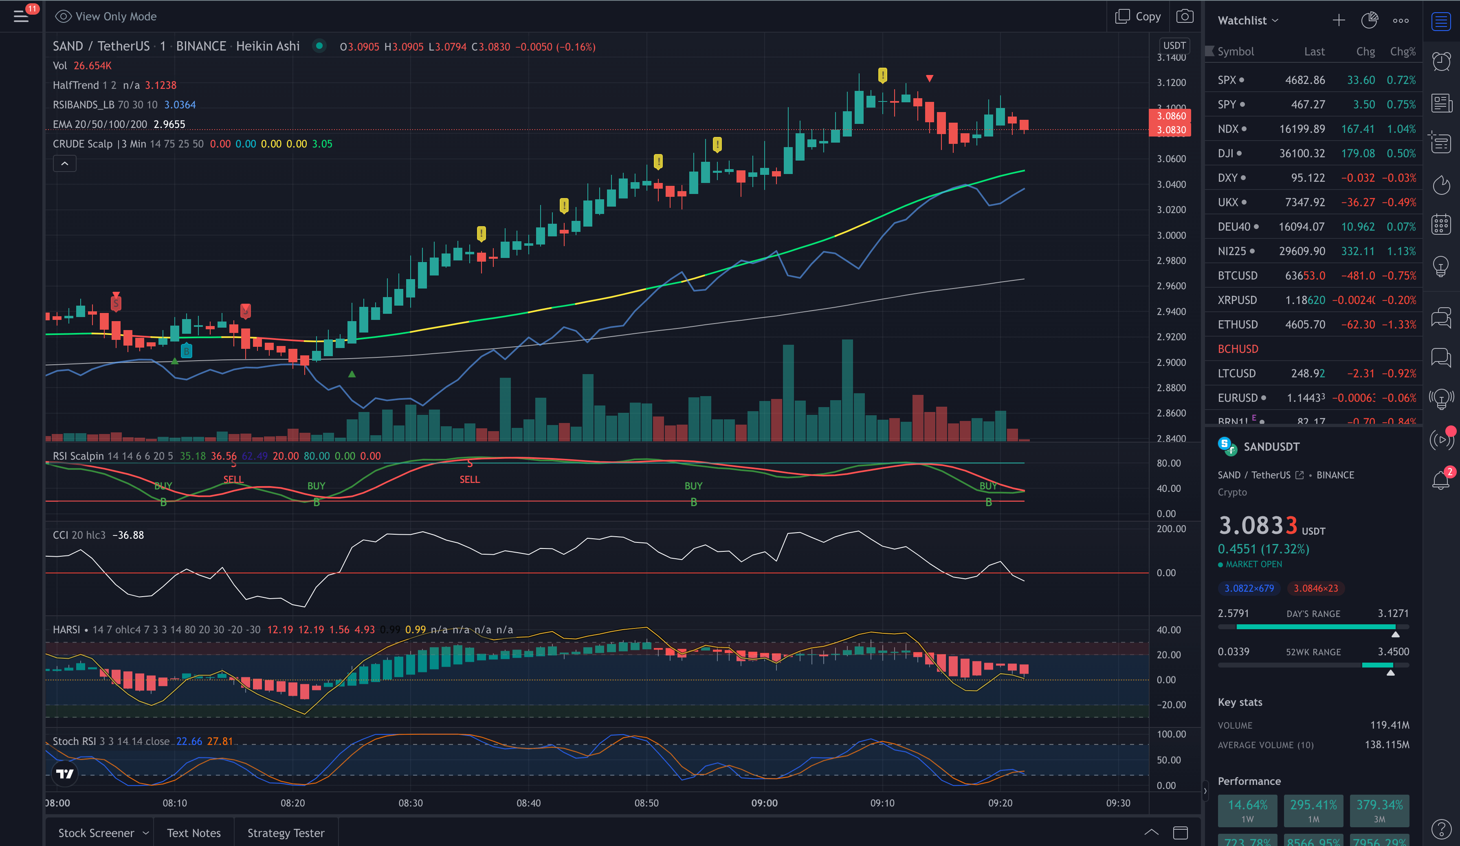Viewport: 1460px width, 846px height.
Task: Open the USDT price scale menu
Action: tap(1174, 45)
